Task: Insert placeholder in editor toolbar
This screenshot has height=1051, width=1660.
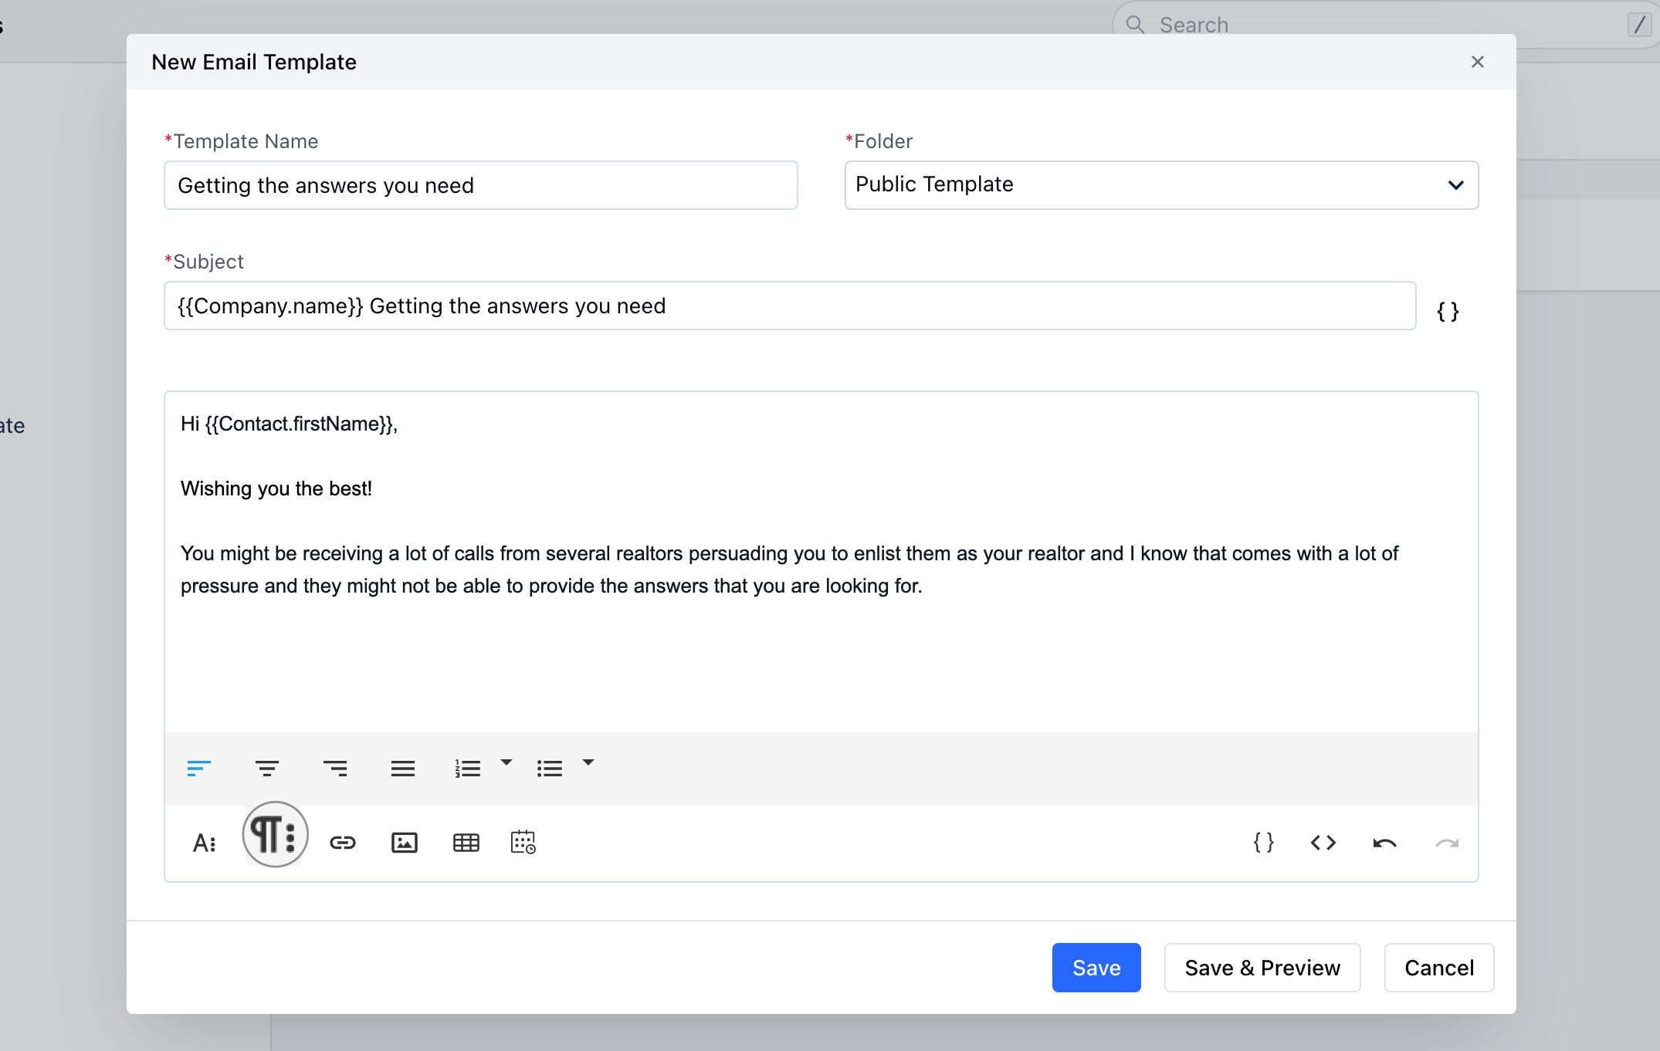Action: (1263, 843)
